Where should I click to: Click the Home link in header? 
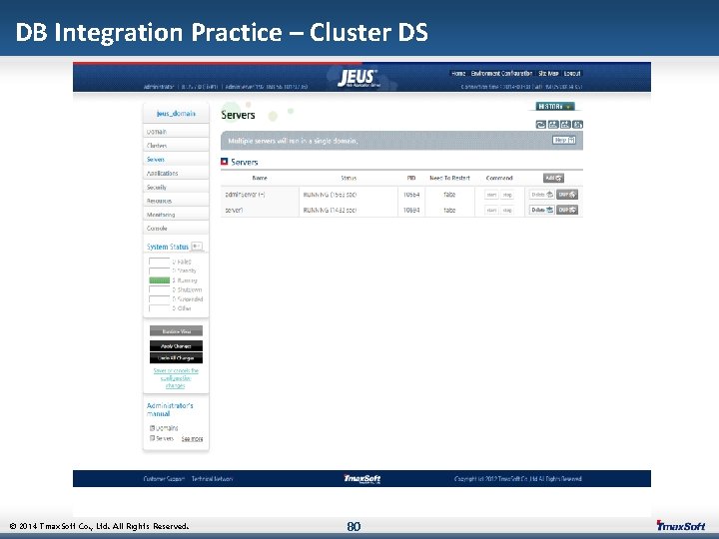[458, 73]
